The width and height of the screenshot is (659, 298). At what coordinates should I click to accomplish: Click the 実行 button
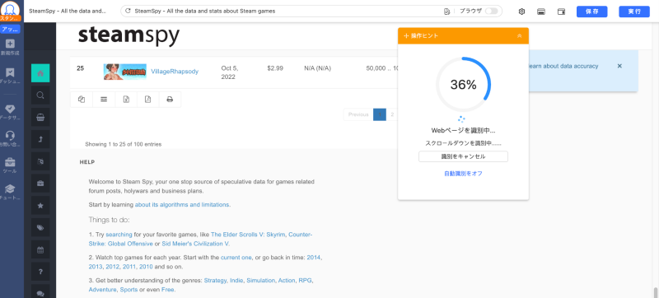[x=634, y=12]
